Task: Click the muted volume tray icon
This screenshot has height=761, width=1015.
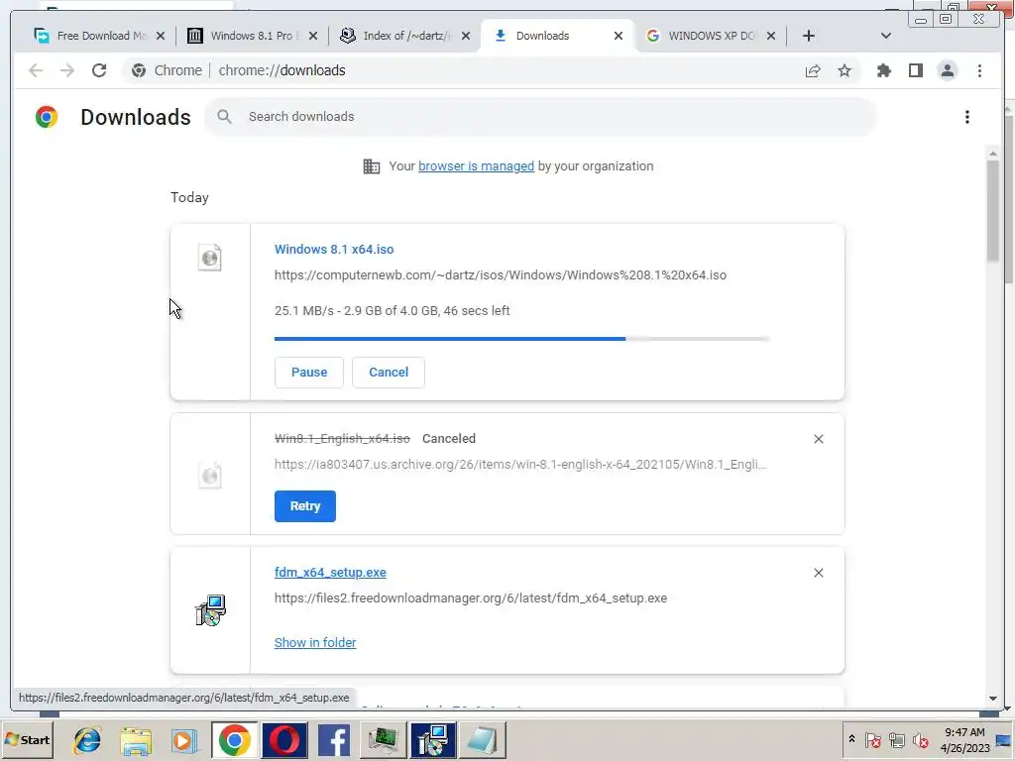Action: click(921, 739)
